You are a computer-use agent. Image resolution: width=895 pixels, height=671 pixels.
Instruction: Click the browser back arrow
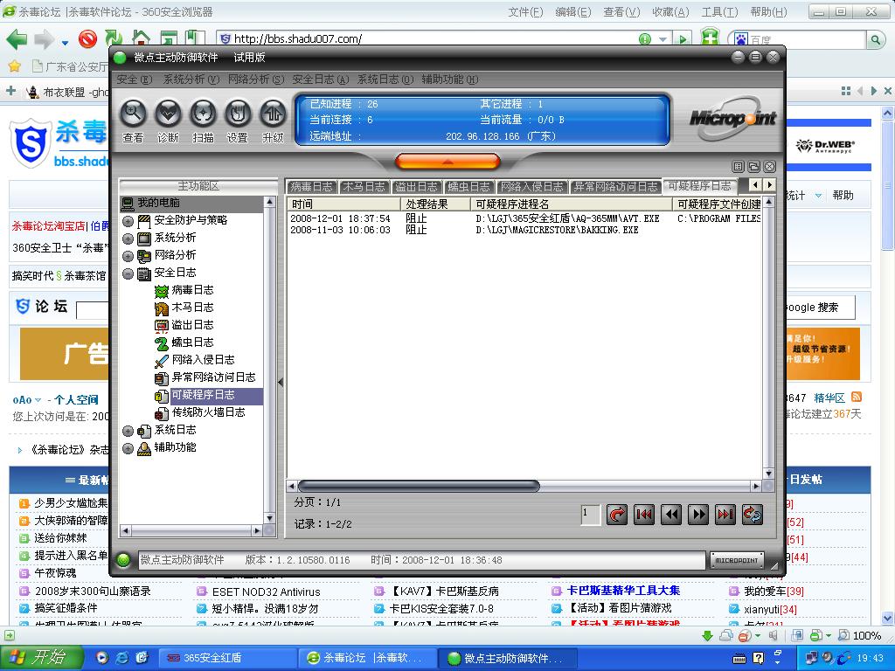17,39
